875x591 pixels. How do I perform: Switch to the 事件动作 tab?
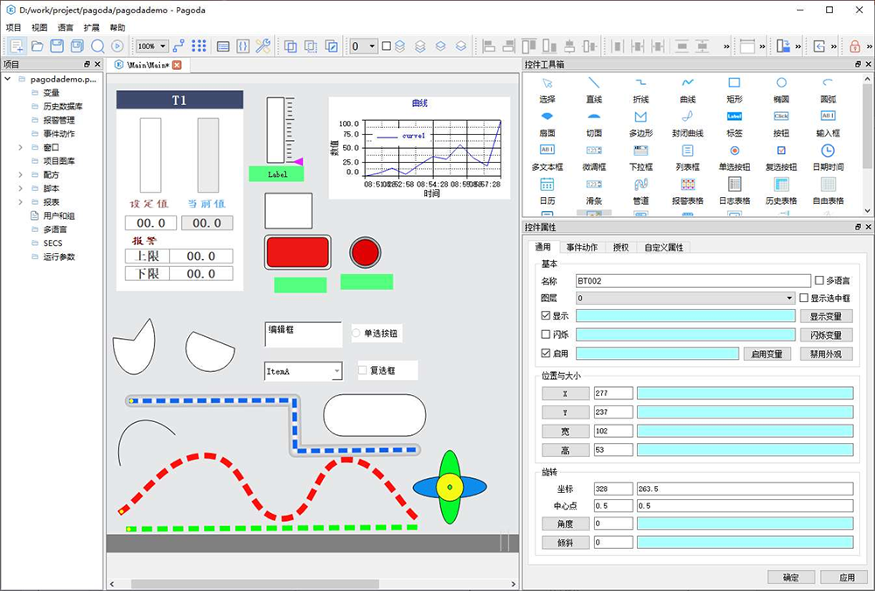(x=582, y=248)
